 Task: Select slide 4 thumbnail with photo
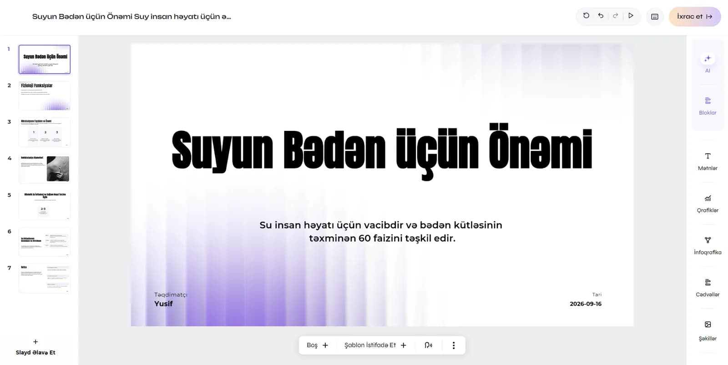45,169
